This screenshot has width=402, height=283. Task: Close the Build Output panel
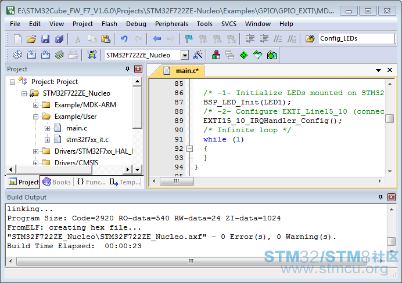pos(391,197)
